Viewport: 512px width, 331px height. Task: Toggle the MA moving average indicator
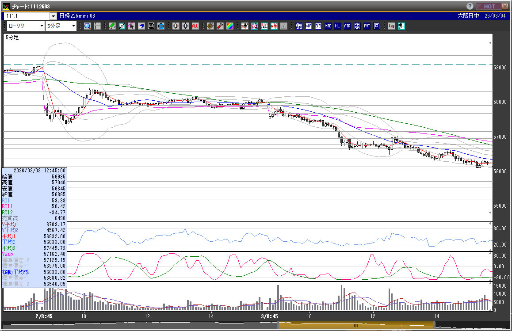point(309,26)
